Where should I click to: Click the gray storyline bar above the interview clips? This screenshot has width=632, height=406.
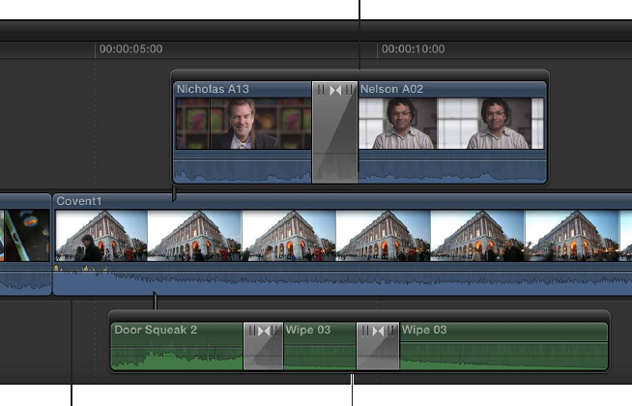pos(359,75)
